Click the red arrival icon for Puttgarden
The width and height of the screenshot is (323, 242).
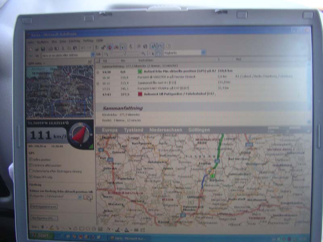coord(140,94)
